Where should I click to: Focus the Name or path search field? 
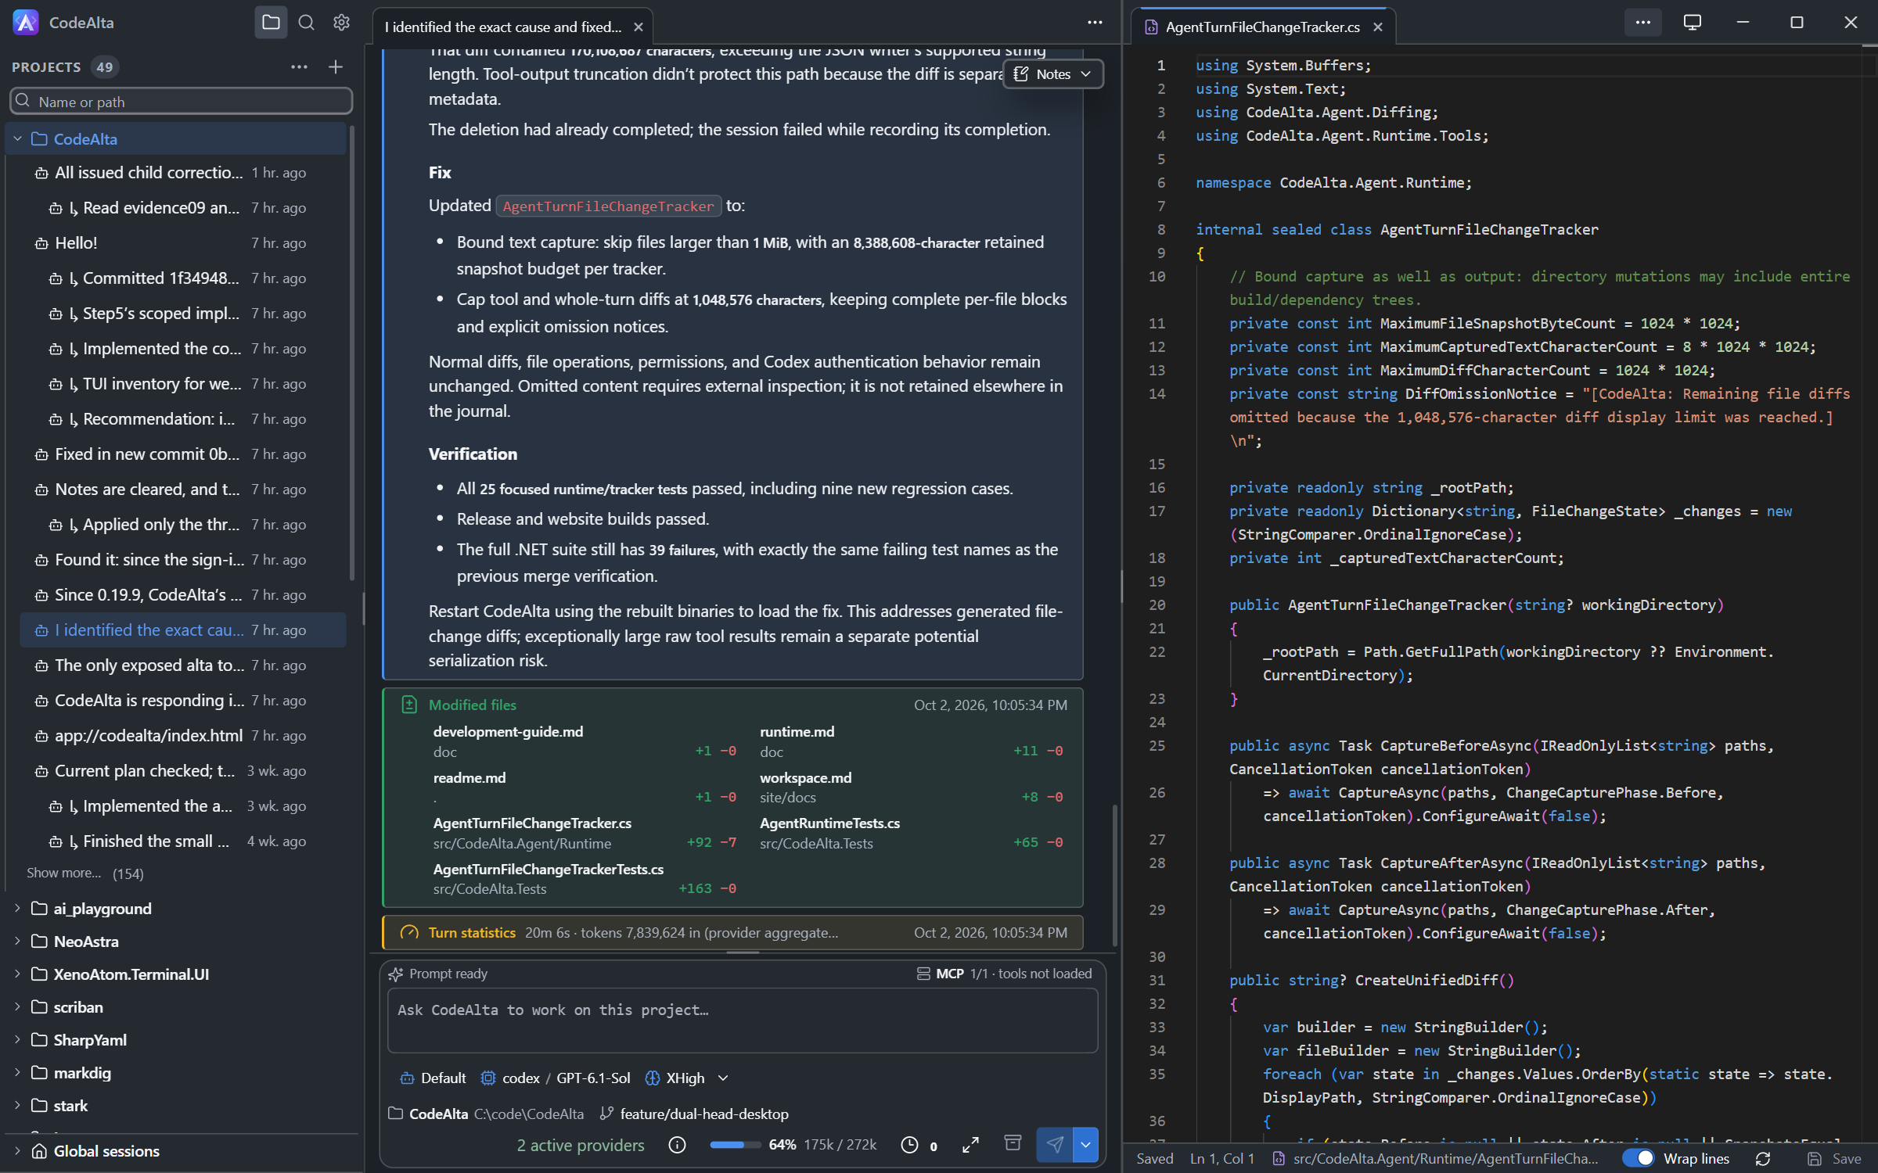pos(182,102)
